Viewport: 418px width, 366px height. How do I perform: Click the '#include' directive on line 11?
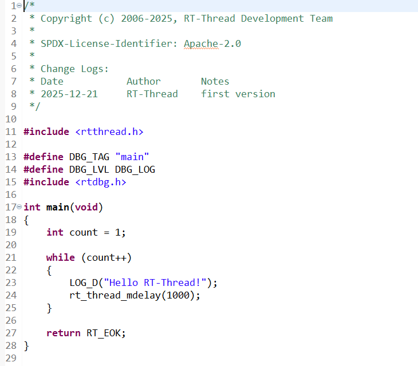point(46,132)
